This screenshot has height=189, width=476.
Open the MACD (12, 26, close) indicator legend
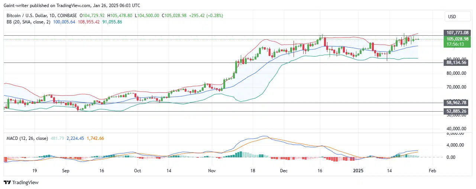[27, 138]
